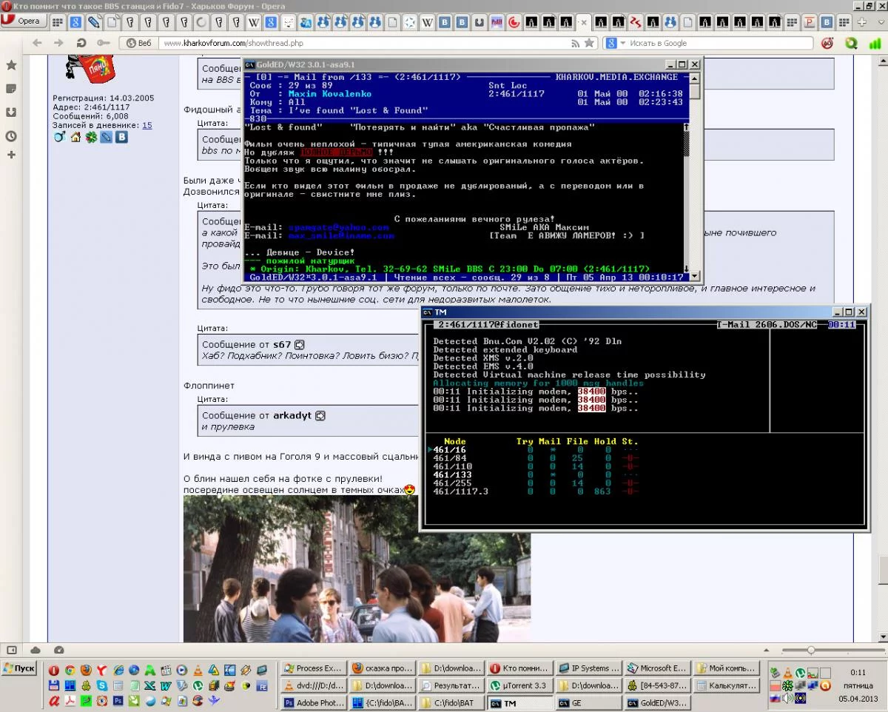Open the Downloads panel in Opera sidebar
This screenshot has width=888, height=712.
coord(11,112)
